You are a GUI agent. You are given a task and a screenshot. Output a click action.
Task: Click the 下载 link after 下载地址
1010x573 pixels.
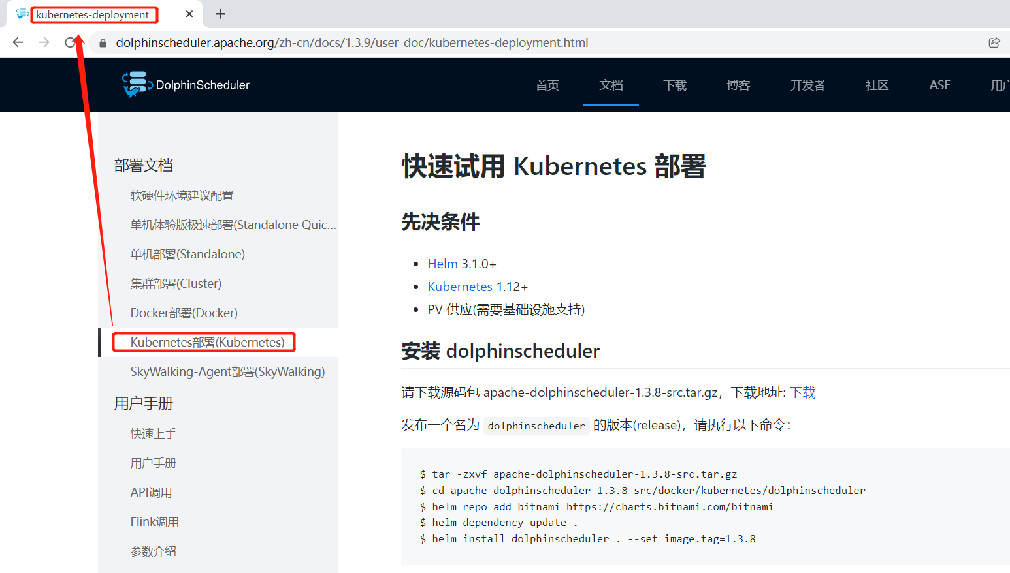(x=803, y=392)
